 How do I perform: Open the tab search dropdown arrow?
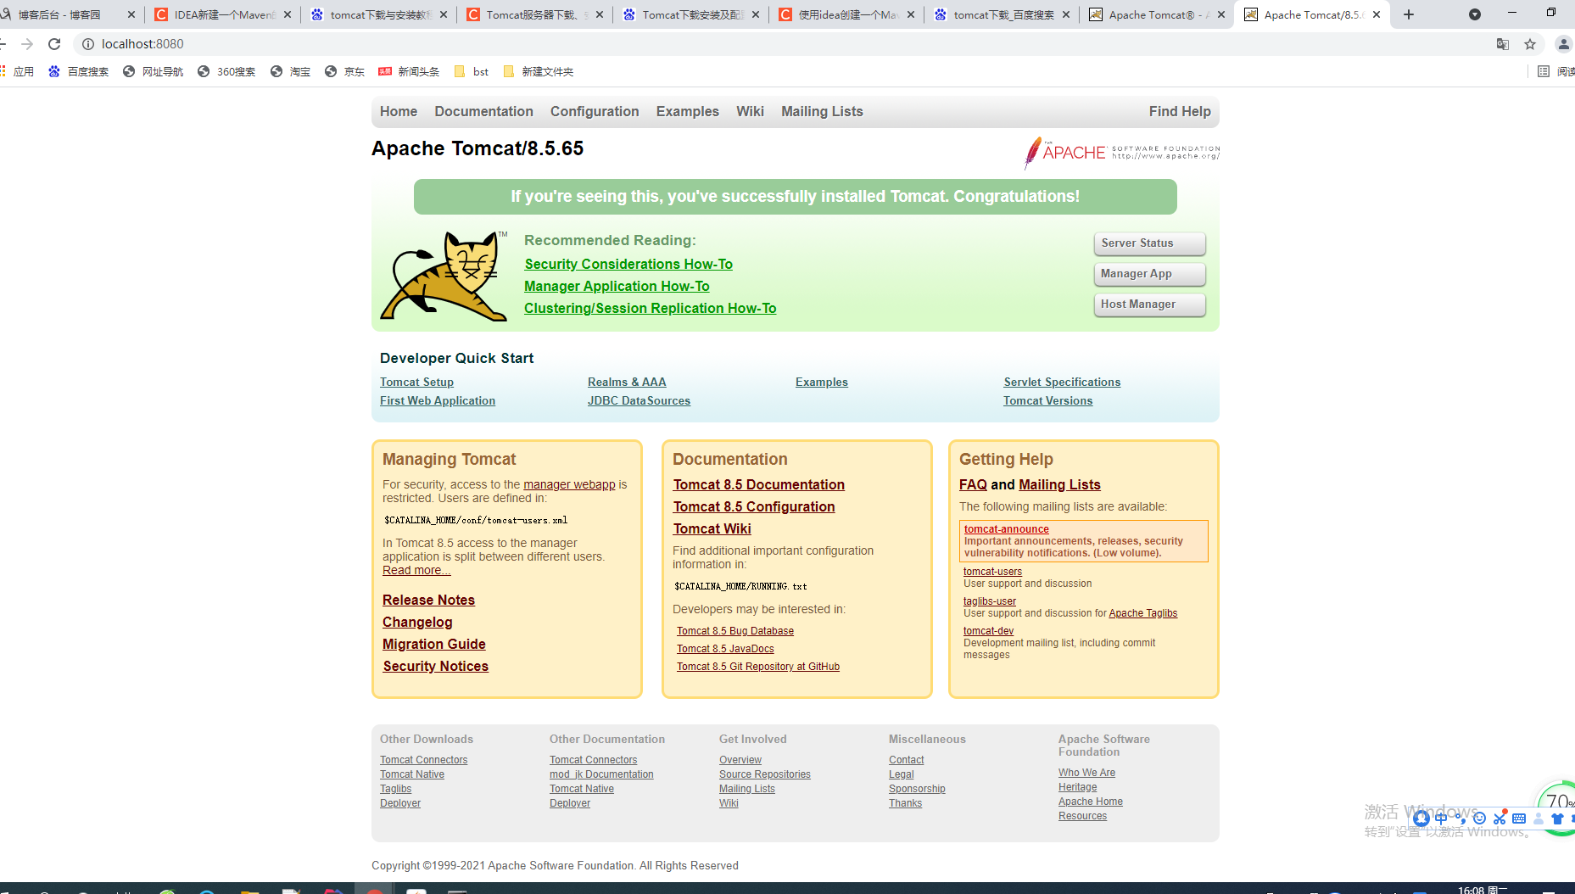point(1475,14)
